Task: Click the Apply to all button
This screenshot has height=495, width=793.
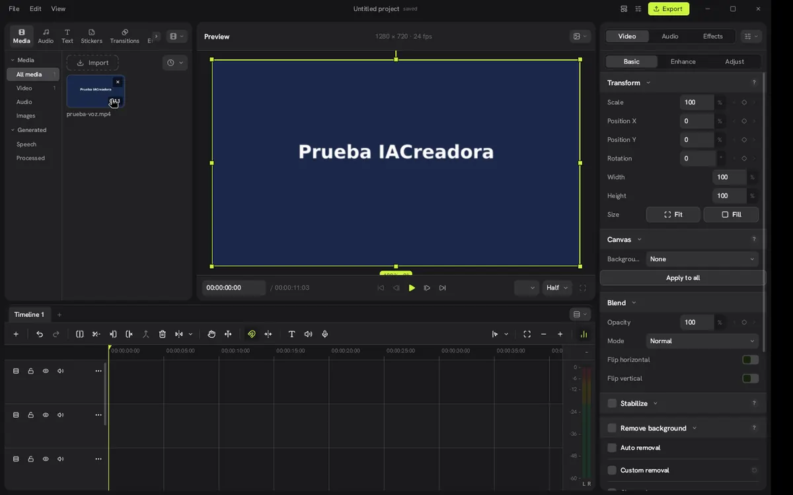Action: (683, 278)
